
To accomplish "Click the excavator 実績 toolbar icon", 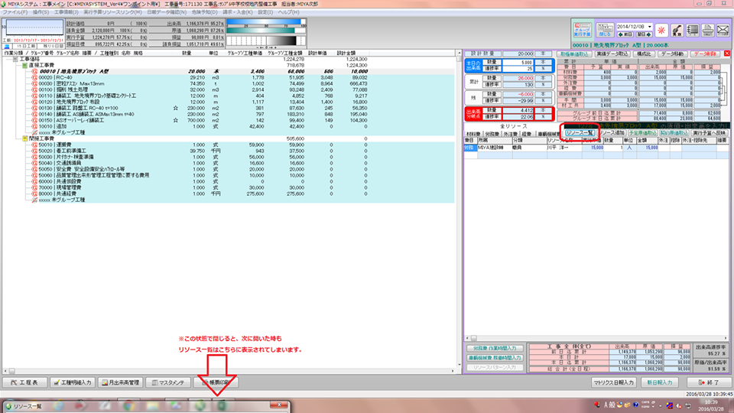I will [677, 30].
